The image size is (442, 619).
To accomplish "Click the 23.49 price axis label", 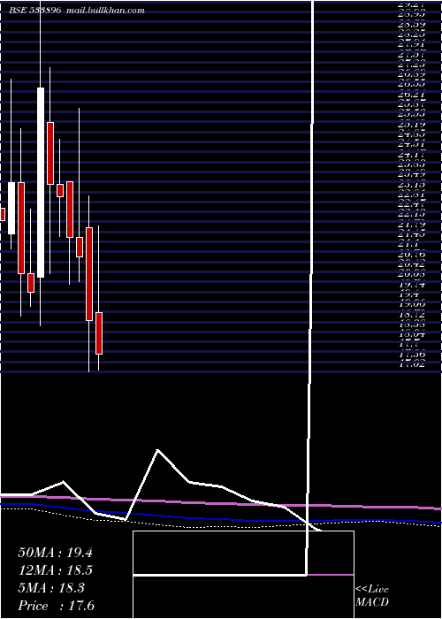I will pyautogui.click(x=412, y=174).
